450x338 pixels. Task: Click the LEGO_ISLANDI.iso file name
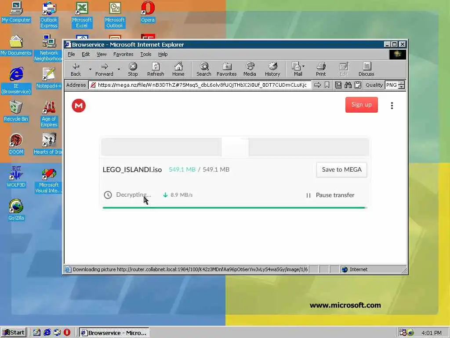click(132, 169)
